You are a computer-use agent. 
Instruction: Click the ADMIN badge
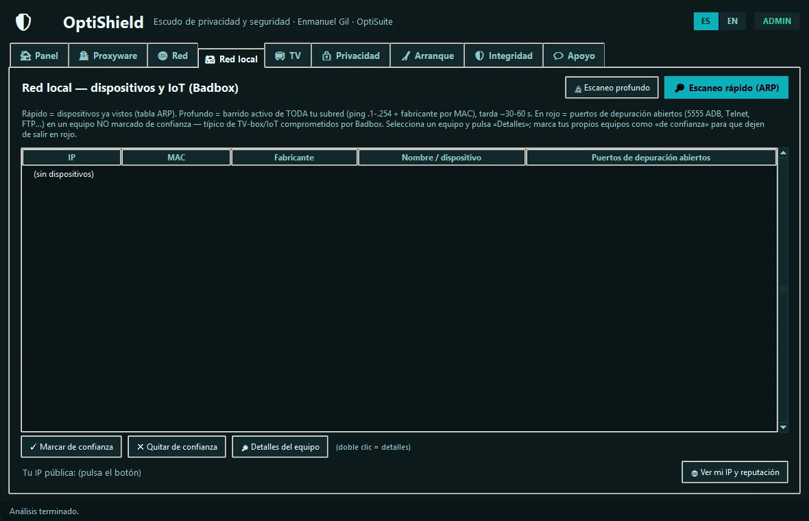(777, 21)
